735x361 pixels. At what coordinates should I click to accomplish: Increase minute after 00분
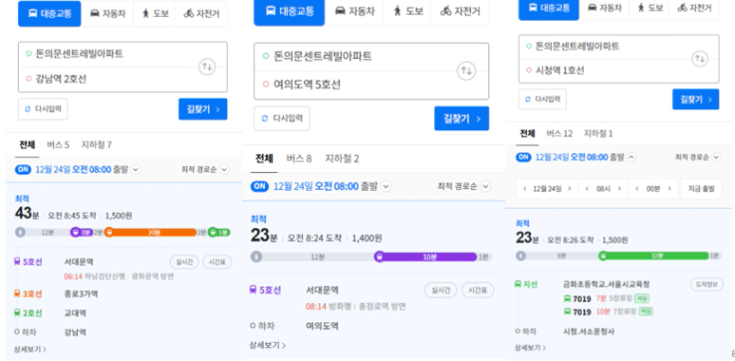(x=669, y=189)
